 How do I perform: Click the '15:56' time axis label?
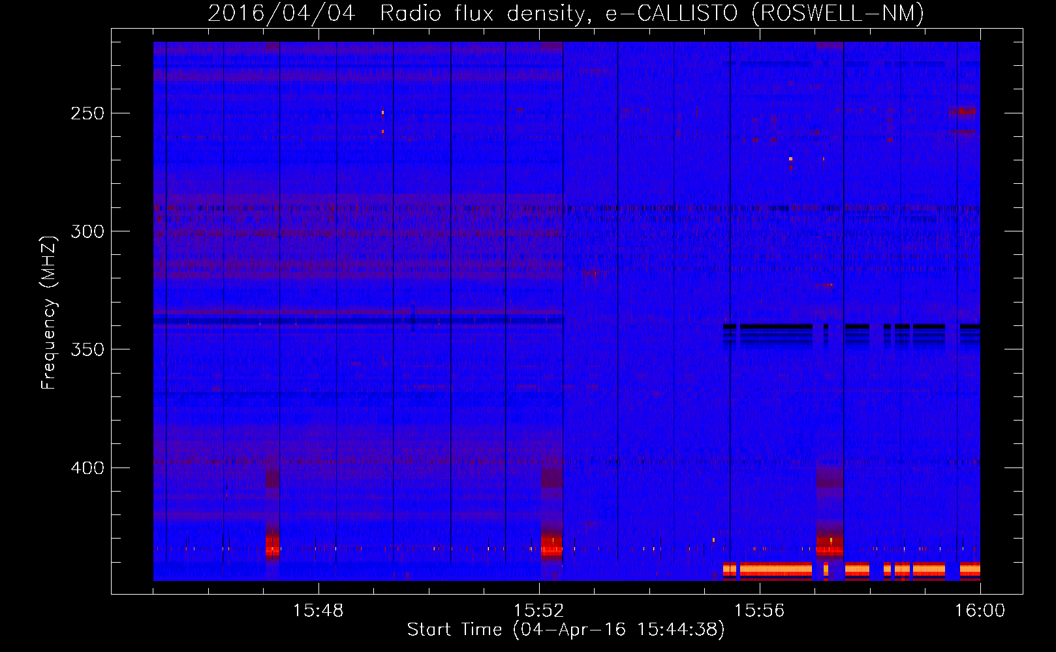(759, 611)
